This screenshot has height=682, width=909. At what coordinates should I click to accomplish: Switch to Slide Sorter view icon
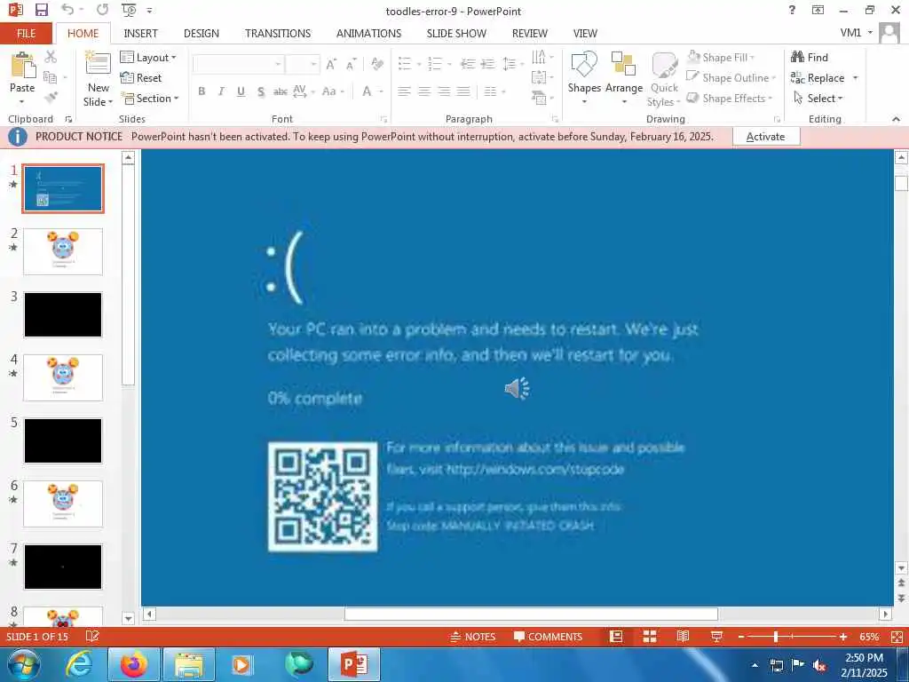click(650, 637)
